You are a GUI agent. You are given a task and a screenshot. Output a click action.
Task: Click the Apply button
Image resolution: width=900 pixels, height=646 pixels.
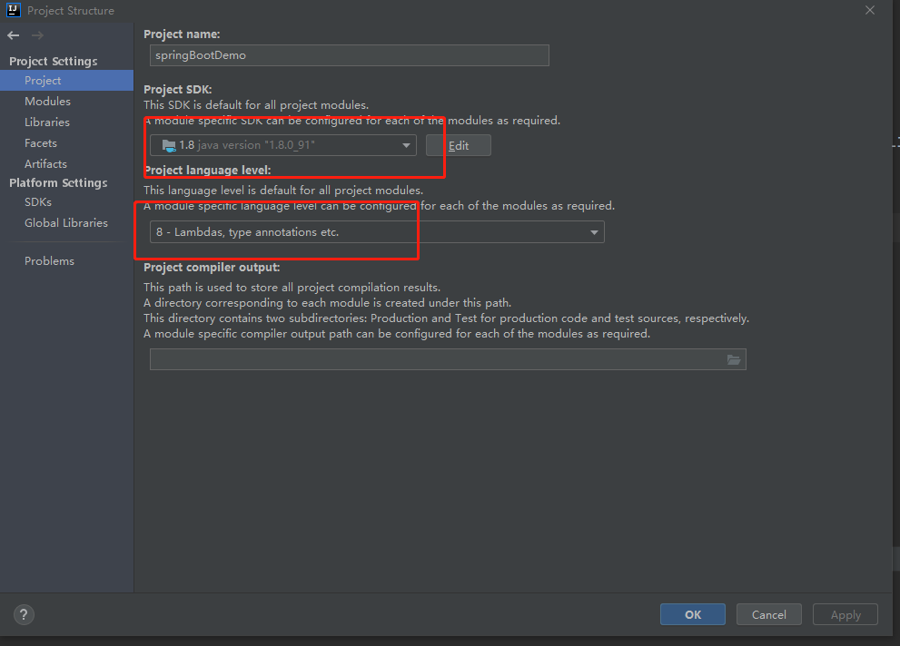tap(846, 614)
